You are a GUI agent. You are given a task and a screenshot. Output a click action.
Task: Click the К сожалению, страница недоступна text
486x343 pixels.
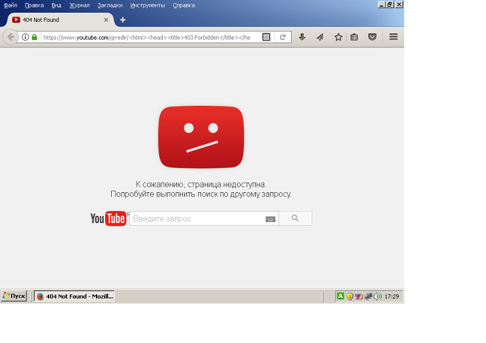(201, 184)
